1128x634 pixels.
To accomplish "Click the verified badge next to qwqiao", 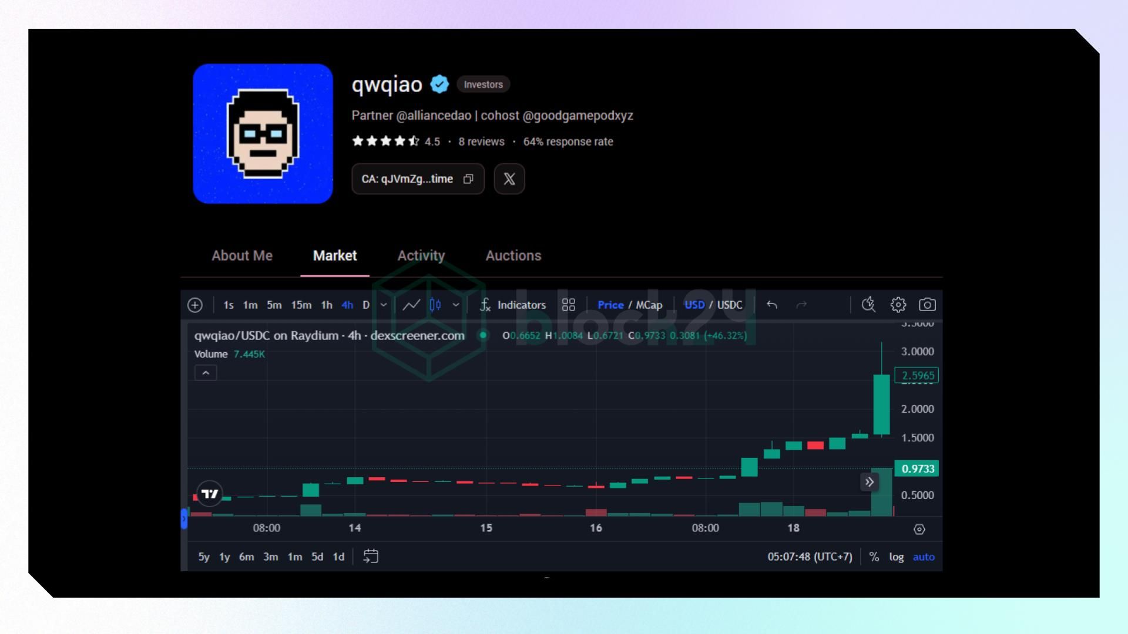I will (x=439, y=84).
